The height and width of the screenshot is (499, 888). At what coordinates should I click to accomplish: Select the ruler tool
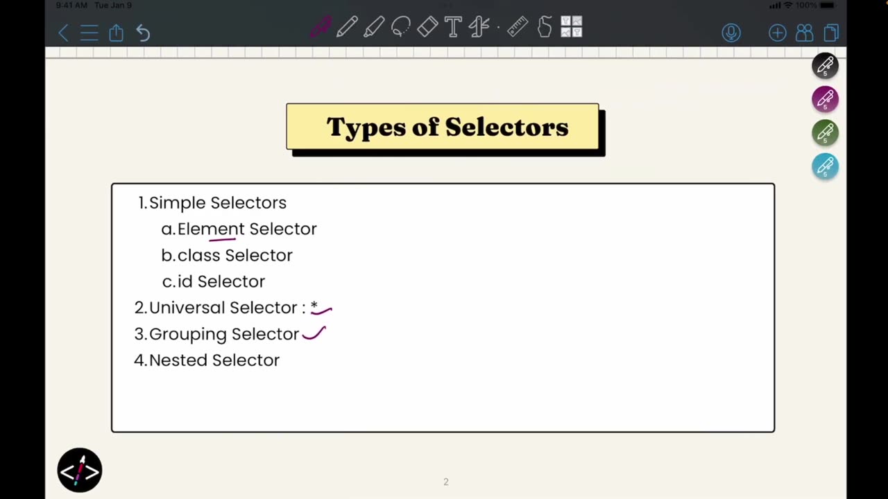[x=518, y=28]
